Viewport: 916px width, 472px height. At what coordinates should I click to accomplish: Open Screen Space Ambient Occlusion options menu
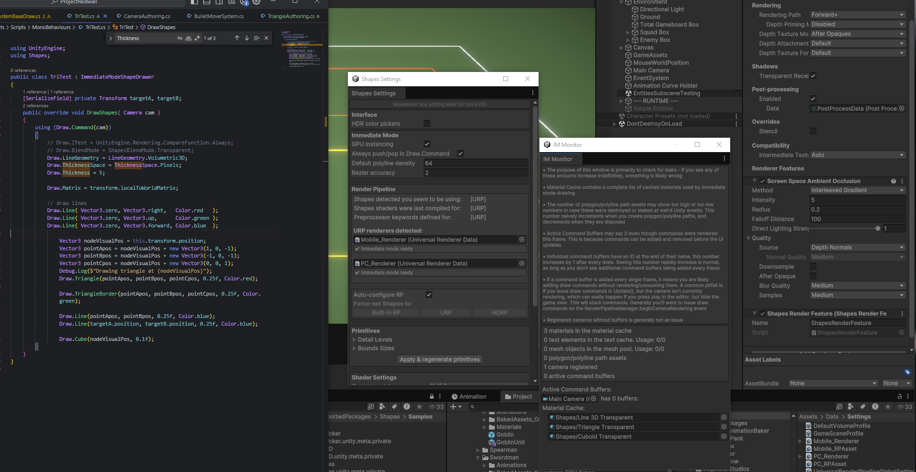tap(902, 181)
